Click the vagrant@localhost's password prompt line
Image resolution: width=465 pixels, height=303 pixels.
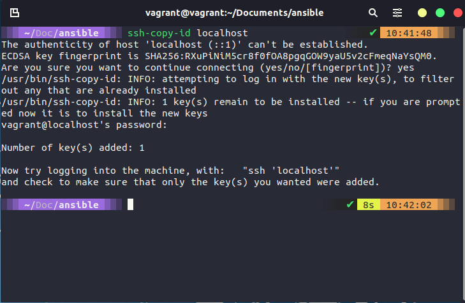click(84, 125)
